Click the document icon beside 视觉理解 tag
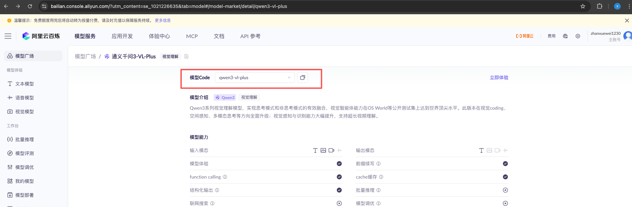This screenshot has height=207, width=632. coord(186,57)
